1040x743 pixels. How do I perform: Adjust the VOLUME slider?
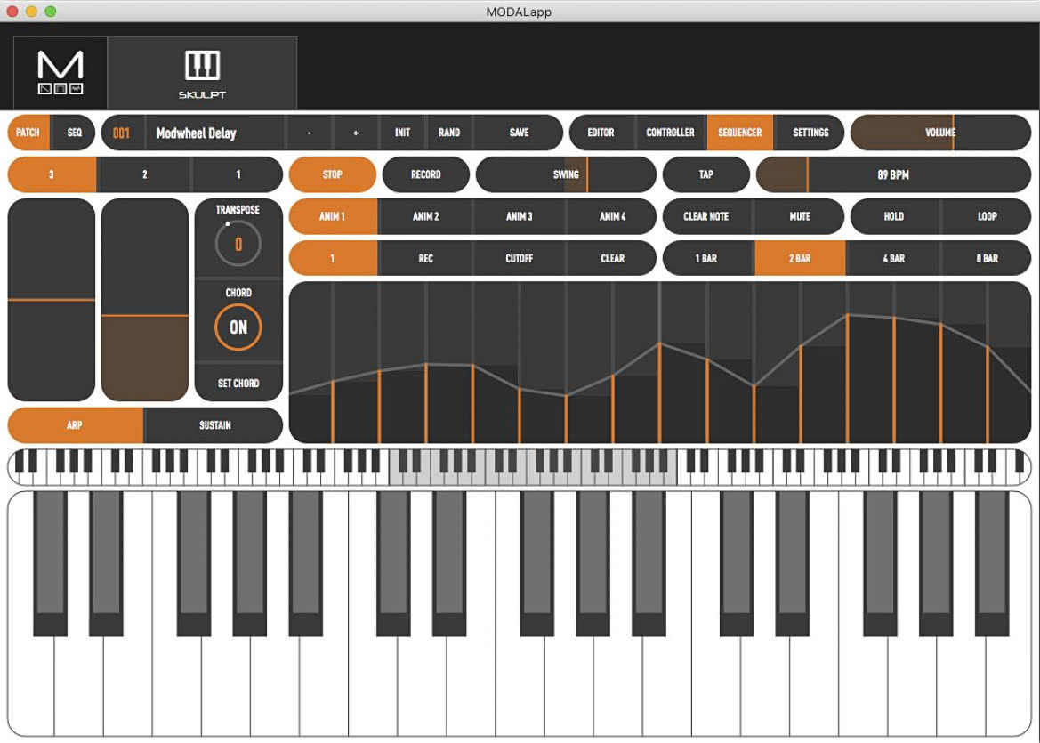pyautogui.click(x=940, y=133)
